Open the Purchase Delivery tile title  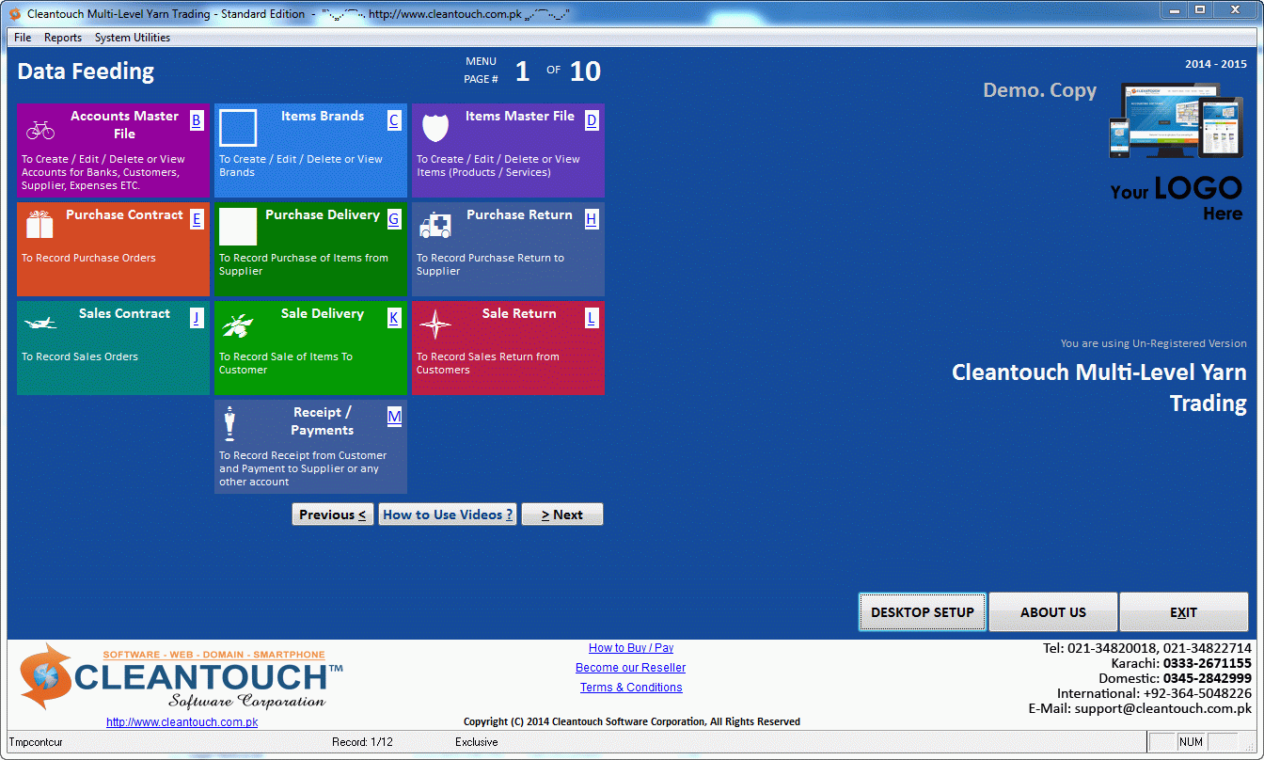323,214
